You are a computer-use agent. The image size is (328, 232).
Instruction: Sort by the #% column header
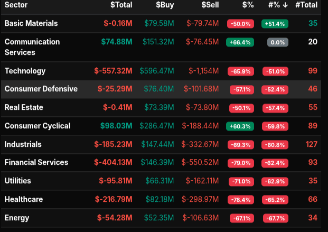[278, 5]
